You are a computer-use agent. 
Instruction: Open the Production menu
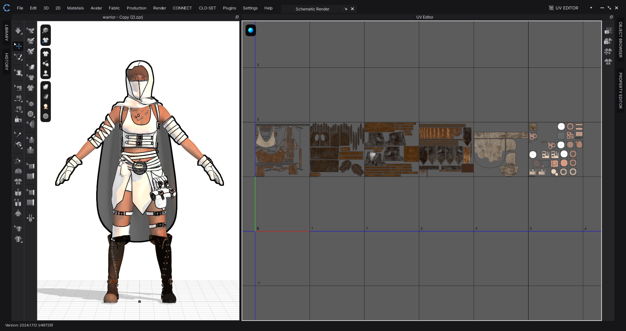click(136, 8)
